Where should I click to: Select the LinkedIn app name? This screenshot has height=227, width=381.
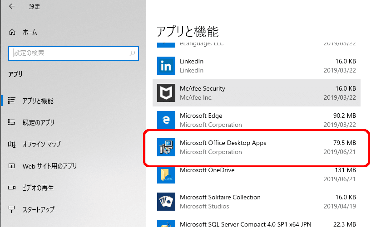[192, 61]
